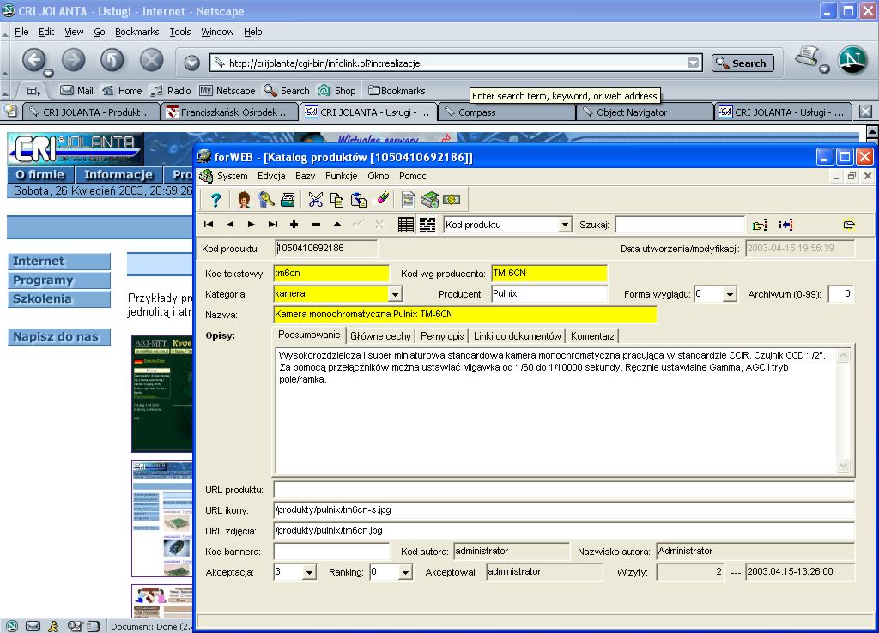Open the System menu in forWEB
Viewport: 879px width, 633px height.
232,176
